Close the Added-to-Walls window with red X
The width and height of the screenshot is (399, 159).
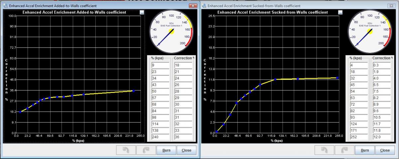pos(193,6)
